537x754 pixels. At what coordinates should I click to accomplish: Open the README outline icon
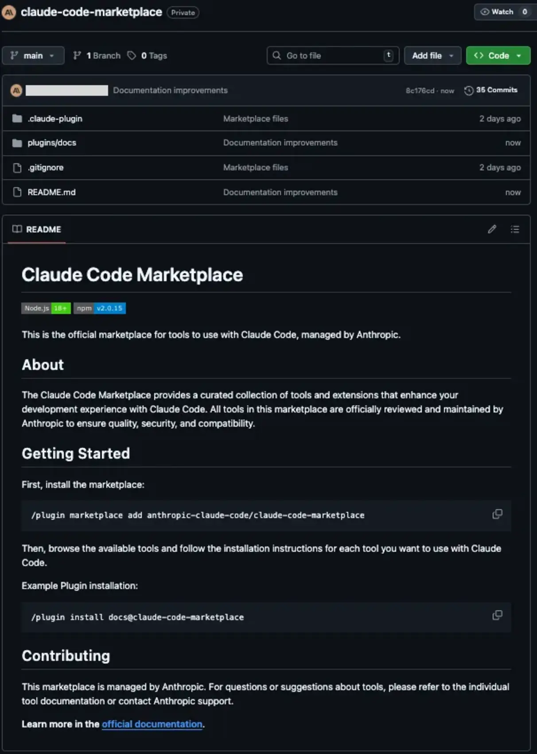click(x=515, y=229)
